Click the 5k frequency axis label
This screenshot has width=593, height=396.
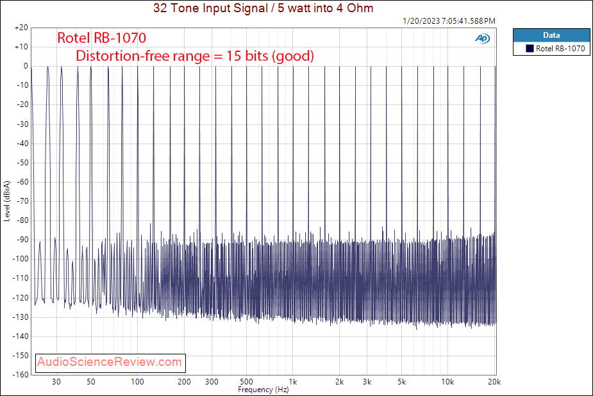point(401,382)
